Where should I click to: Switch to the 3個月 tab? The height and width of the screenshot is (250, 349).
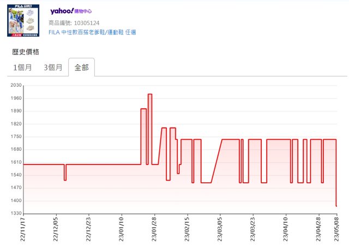coord(53,68)
